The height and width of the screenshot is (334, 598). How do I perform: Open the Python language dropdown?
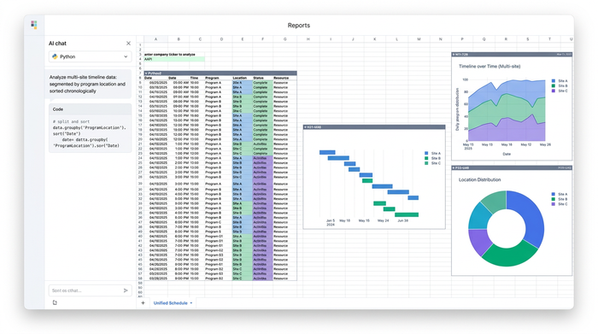90,56
